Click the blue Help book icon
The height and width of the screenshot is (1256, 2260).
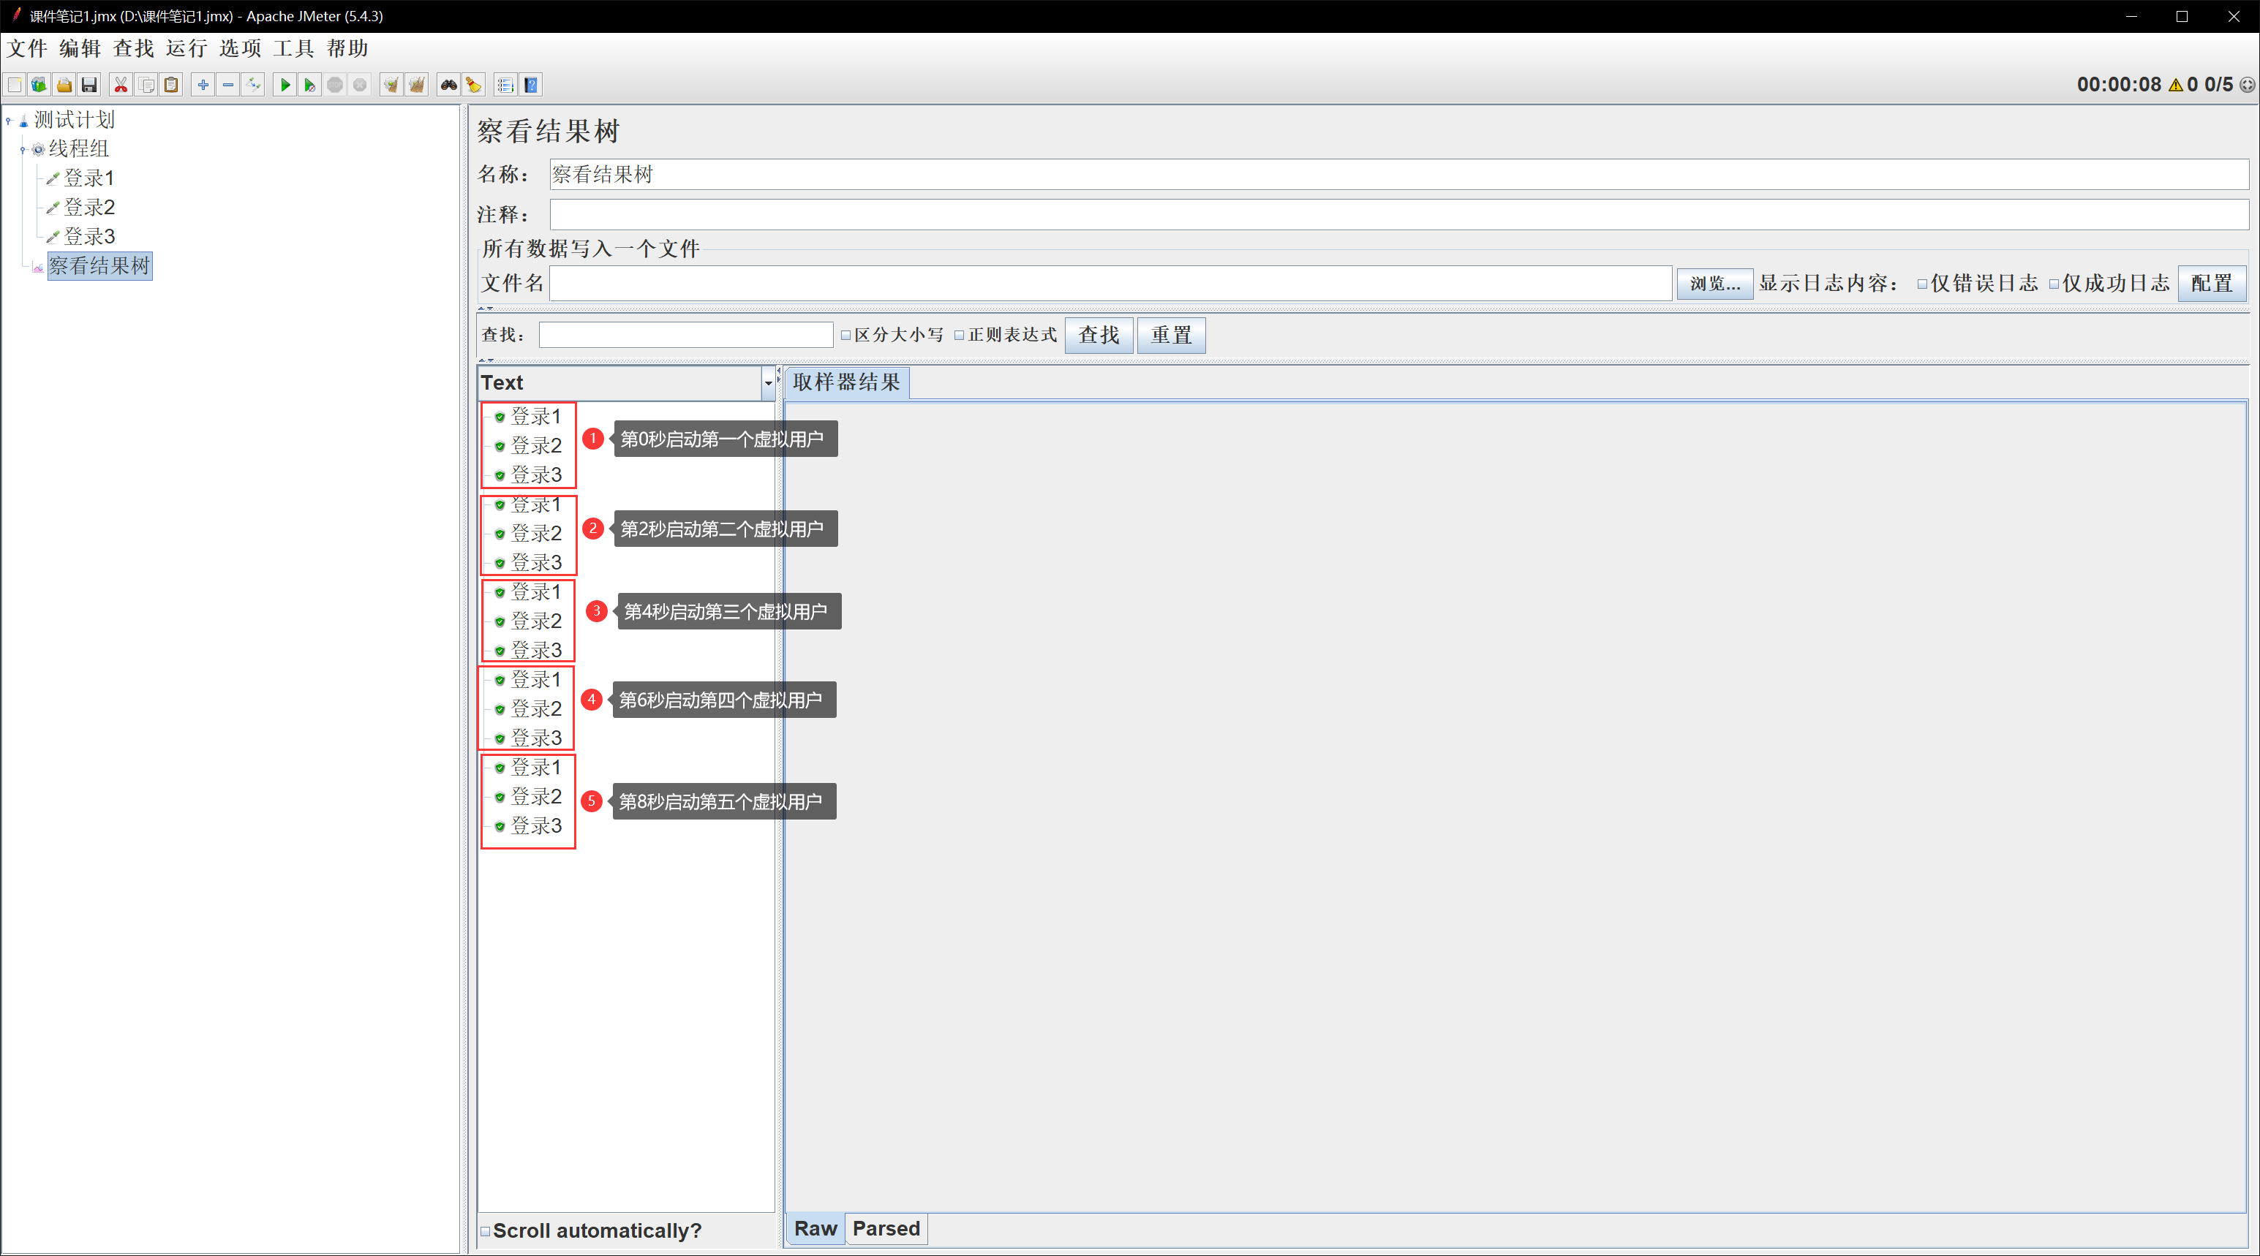[531, 85]
